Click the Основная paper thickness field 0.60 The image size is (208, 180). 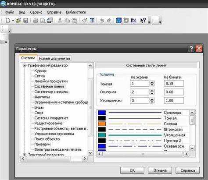point(174,92)
